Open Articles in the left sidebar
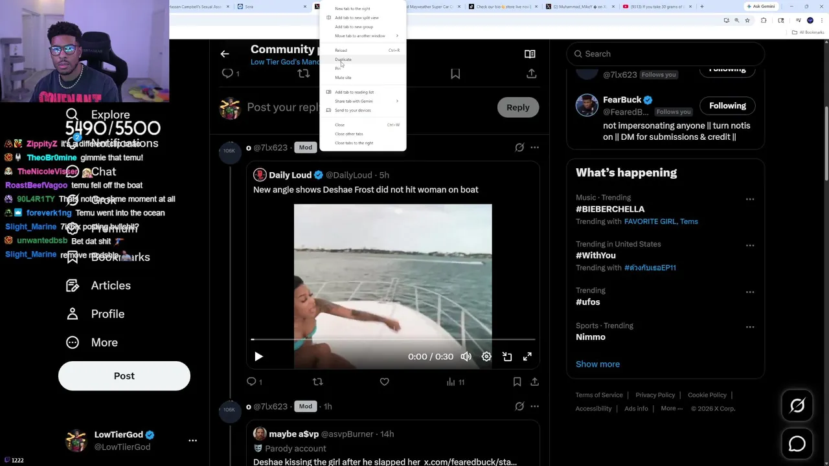The width and height of the screenshot is (829, 466). click(98, 285)
